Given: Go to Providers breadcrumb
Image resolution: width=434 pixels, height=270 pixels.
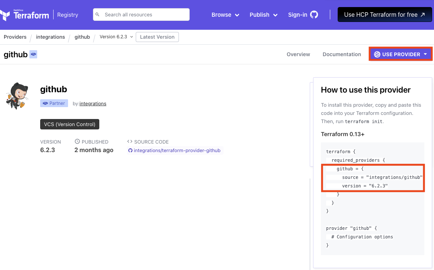Looking at the screenshot, I should pos(15,37).
